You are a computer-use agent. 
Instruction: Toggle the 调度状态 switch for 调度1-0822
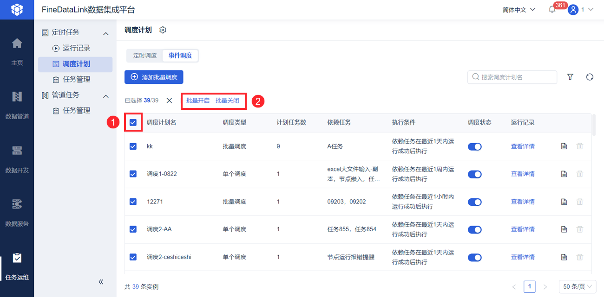tap(474, 174)
